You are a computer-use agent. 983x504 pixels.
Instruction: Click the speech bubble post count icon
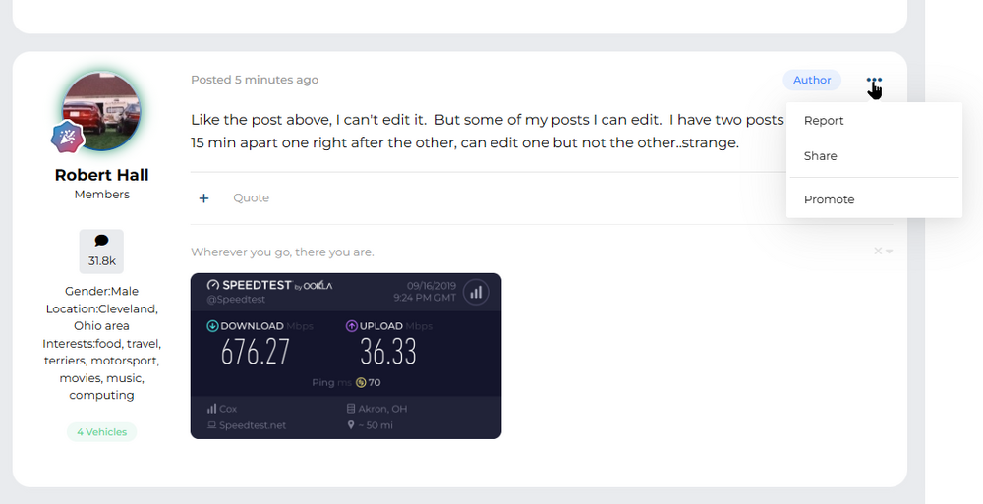pyautogui.click(x=101, y=241)
